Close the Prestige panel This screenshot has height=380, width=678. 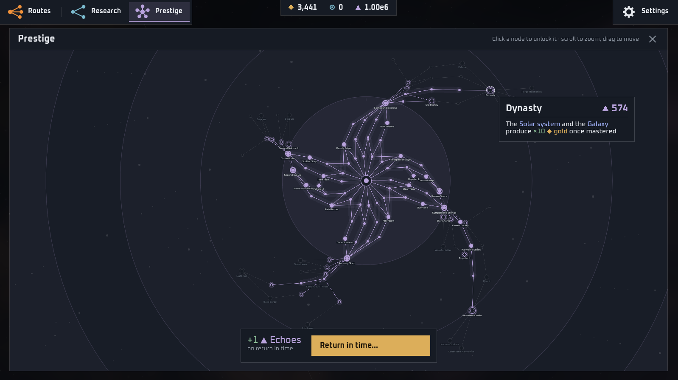653,39
